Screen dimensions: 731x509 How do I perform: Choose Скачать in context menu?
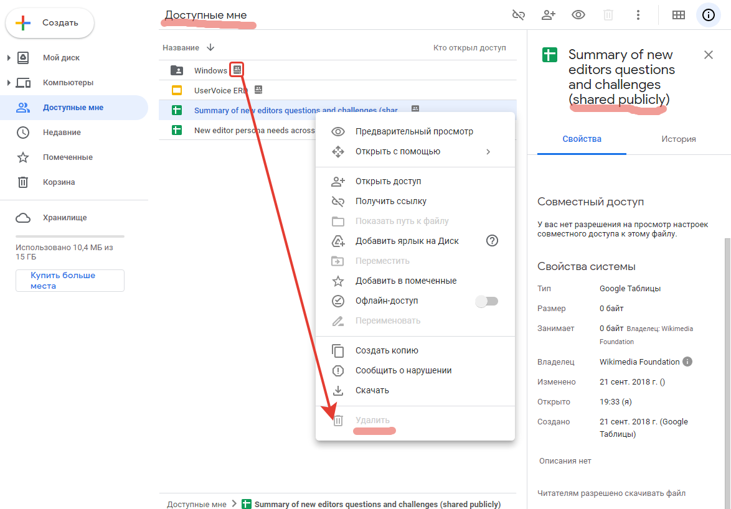click(x=415, y=390)
